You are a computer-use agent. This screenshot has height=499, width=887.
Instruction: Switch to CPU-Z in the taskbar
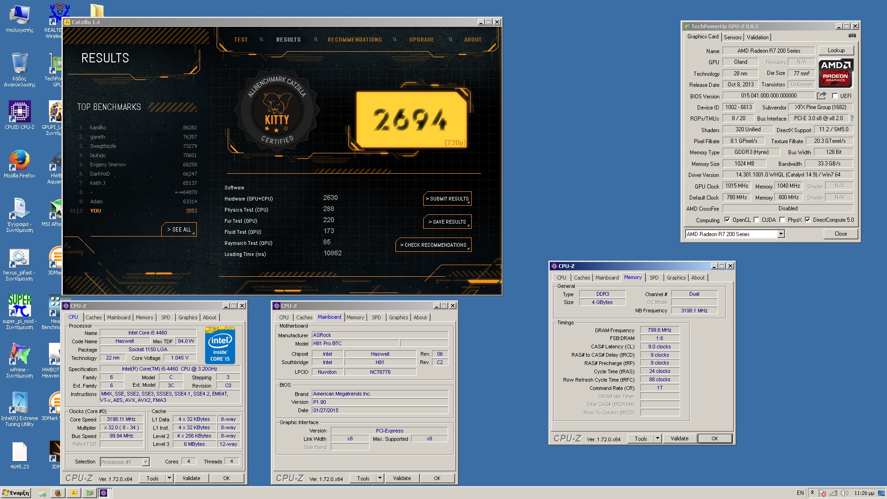click(x=104, y=493)
